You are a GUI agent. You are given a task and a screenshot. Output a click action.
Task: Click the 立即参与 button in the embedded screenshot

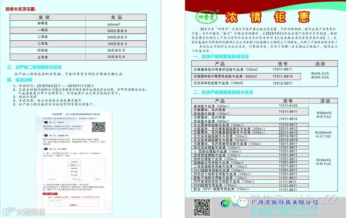(73, 205)
